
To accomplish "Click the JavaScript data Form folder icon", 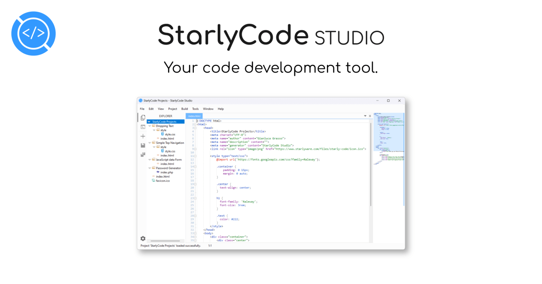I will click(154, 160).
